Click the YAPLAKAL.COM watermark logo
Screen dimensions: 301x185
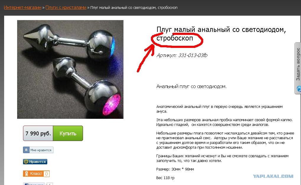click(x=273, y=176)
